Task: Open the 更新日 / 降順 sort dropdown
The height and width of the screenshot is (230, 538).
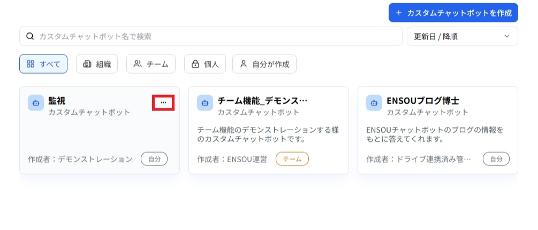Action: [462, 36]
